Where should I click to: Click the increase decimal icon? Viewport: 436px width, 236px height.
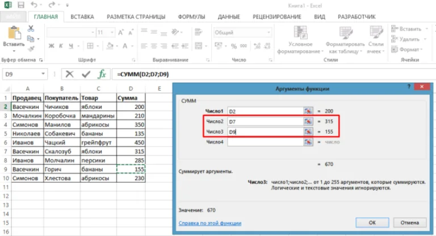click(257, 46)
